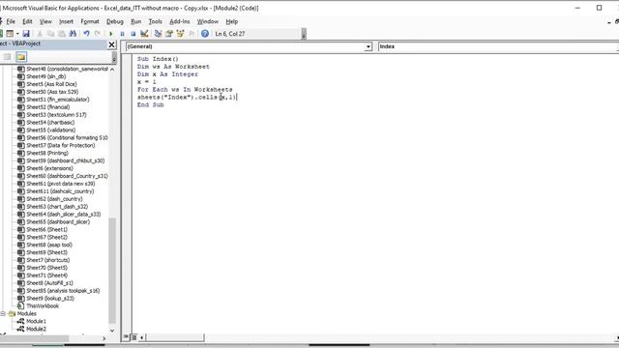Click the Project tree scroll down arrow
The height and width of the screenshot is (348, 619).
coord(112,331)
